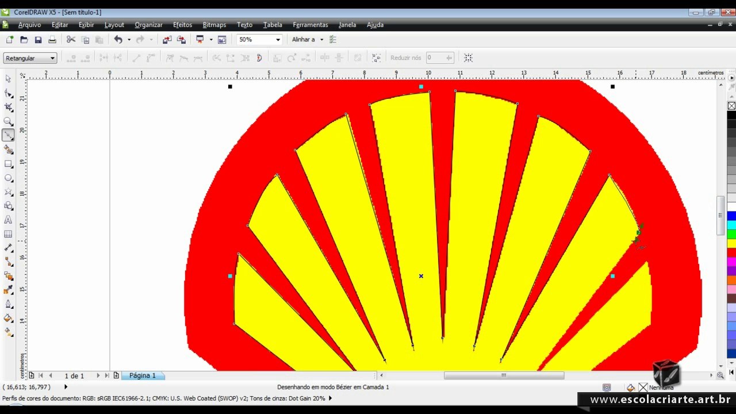Open the Editar menu

point(60,25)
